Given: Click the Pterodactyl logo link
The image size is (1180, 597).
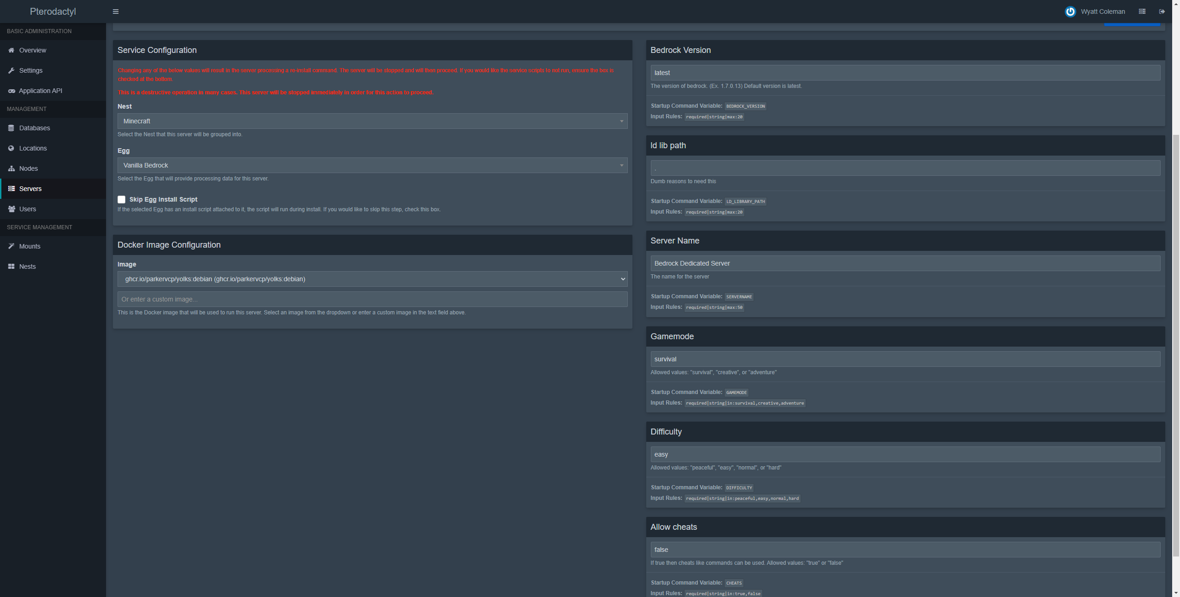Looking at the screenshot, I should (x=53, y=11).
